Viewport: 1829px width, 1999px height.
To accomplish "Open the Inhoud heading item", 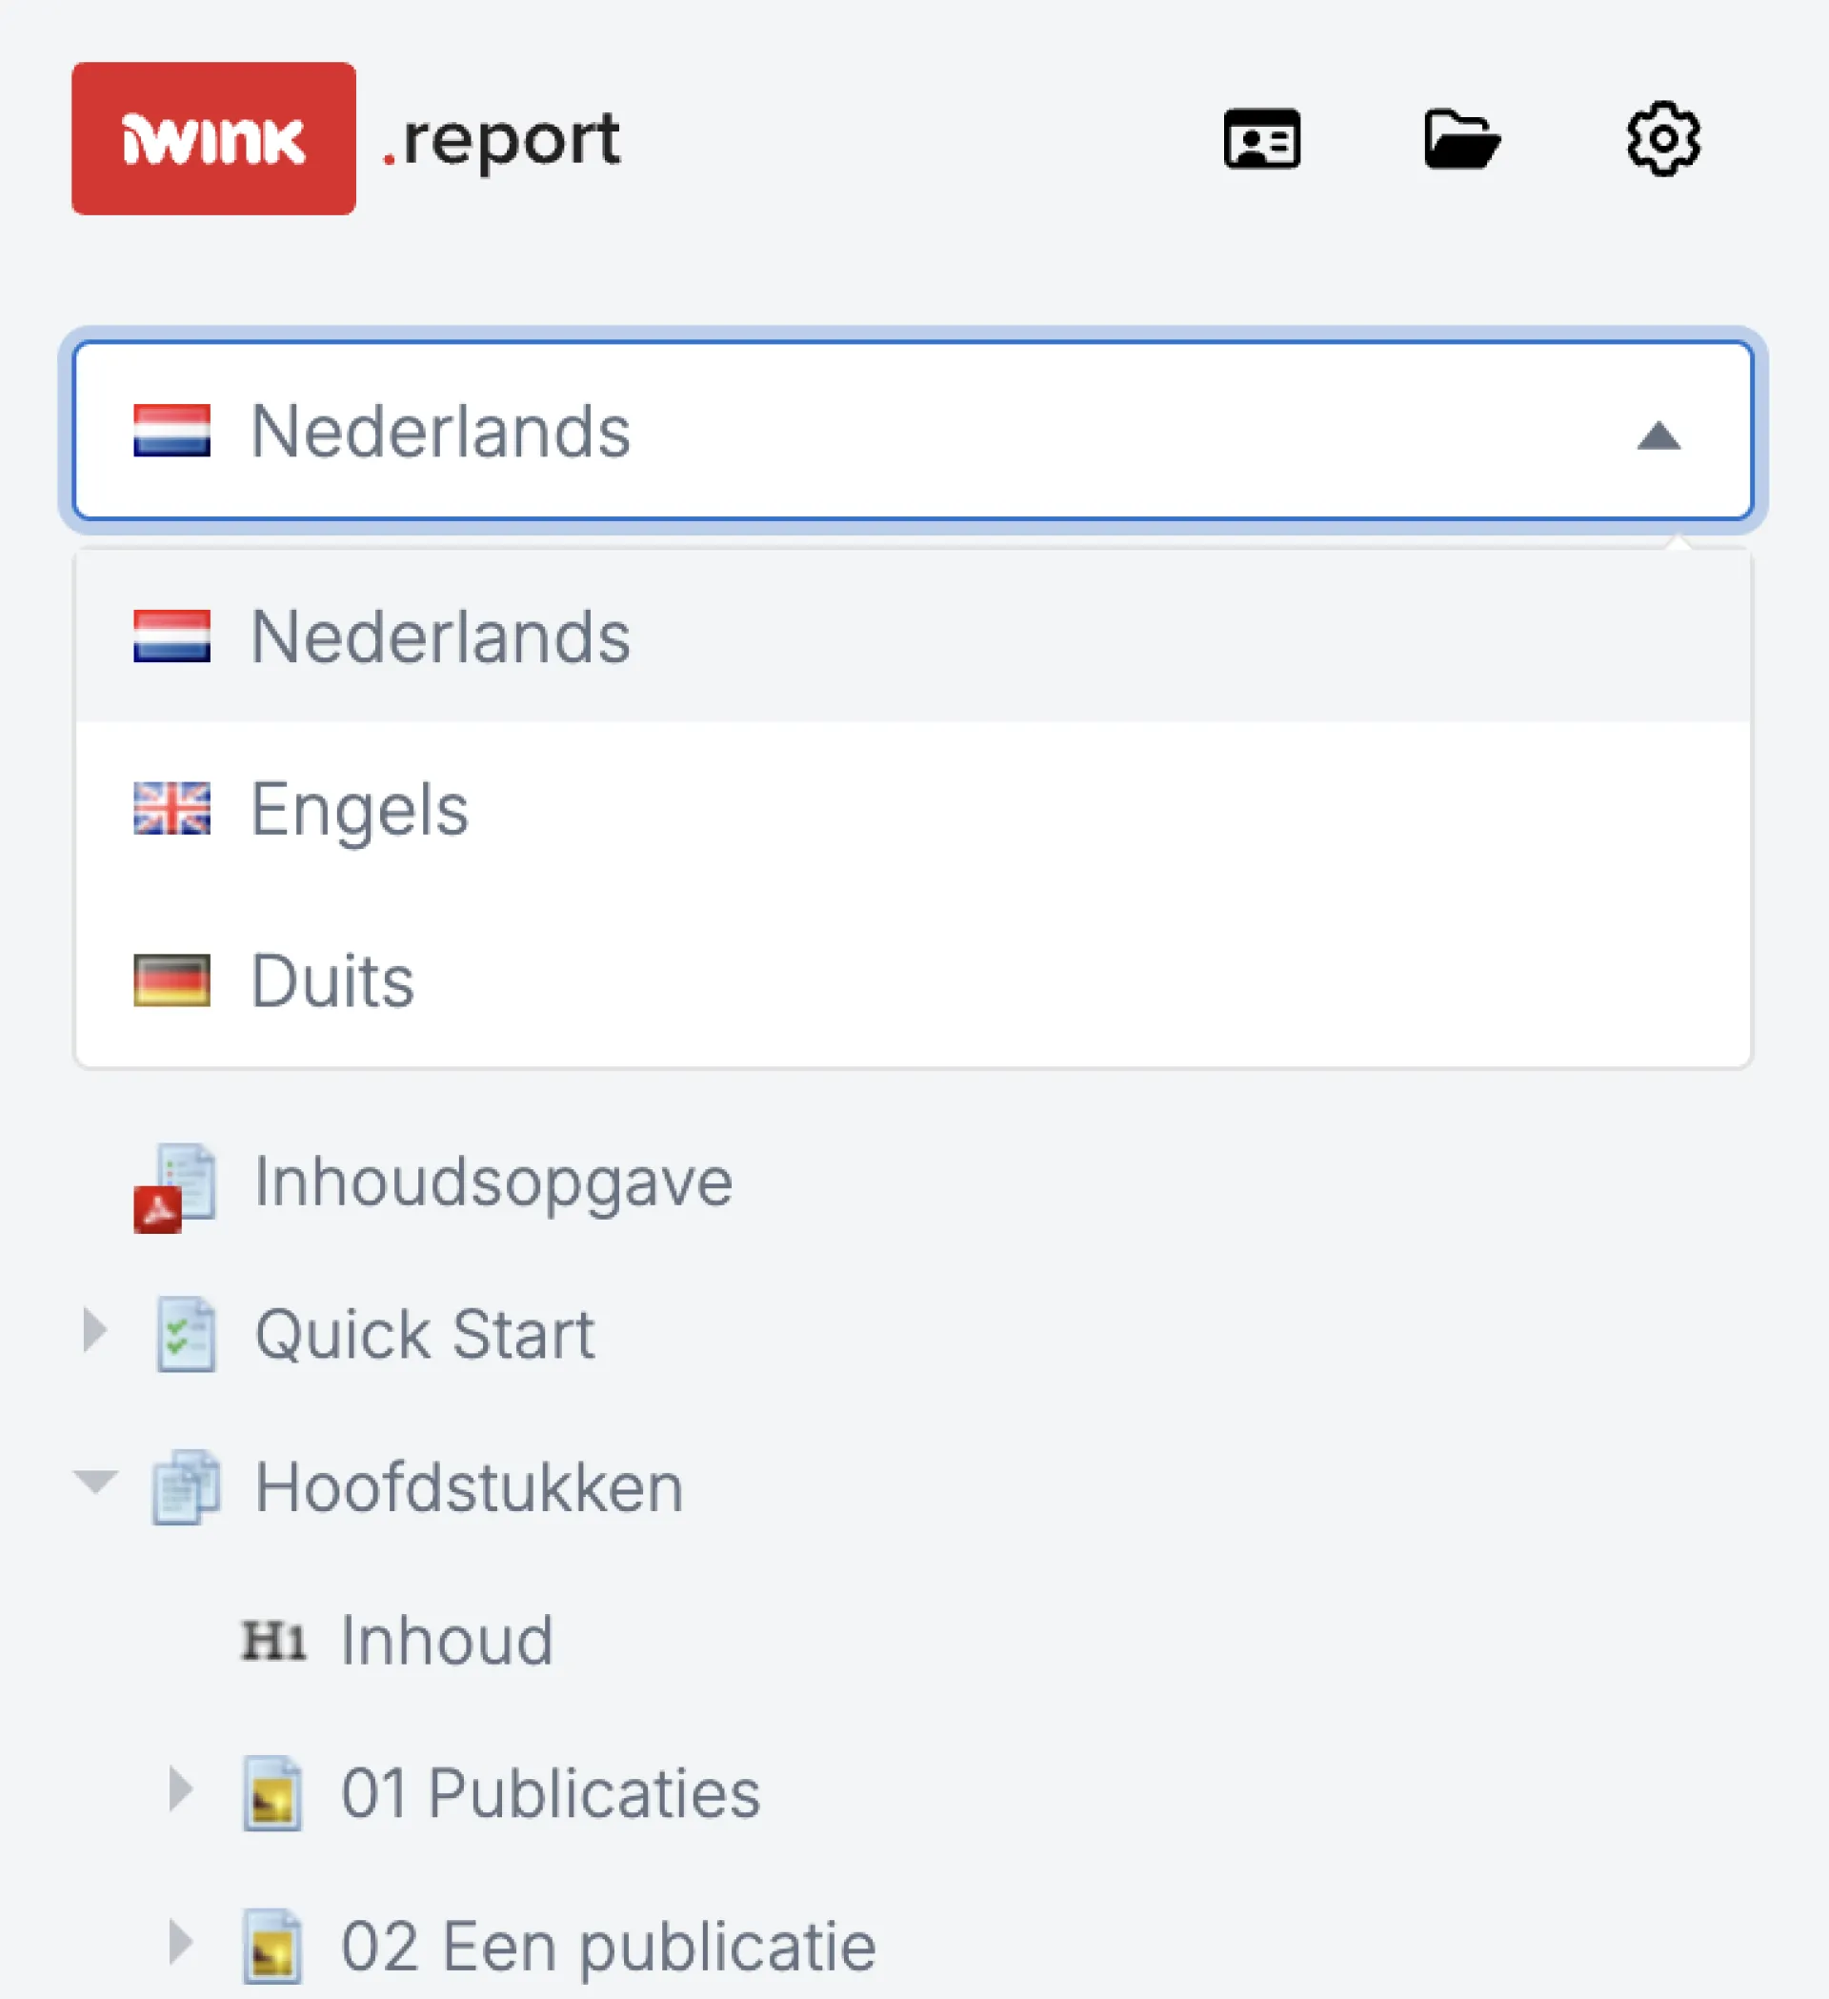I will pyautogui.click(x=447, y=1640).
